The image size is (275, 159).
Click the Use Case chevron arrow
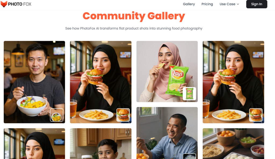(238, 4)
